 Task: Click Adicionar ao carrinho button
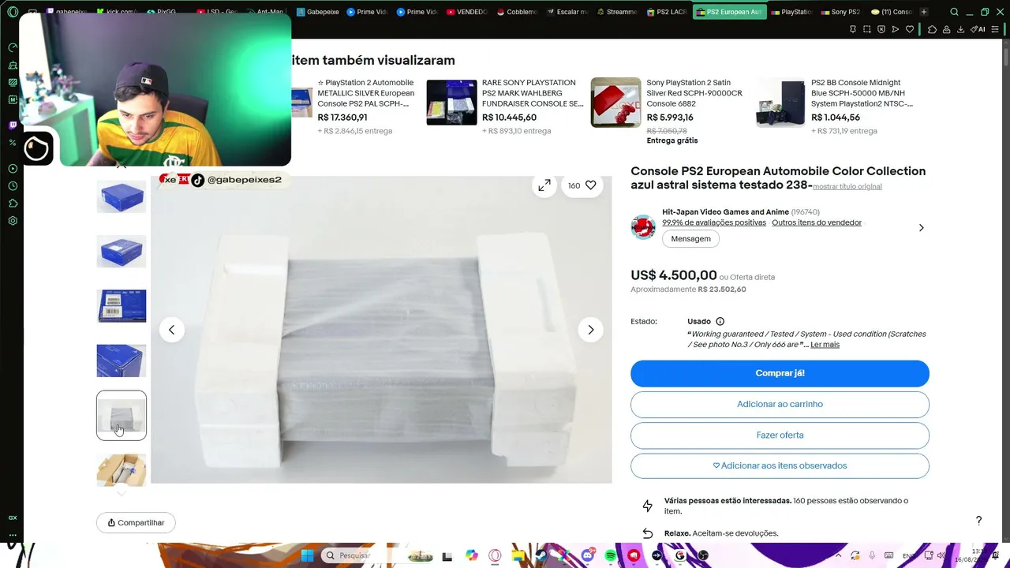(780, 404)
